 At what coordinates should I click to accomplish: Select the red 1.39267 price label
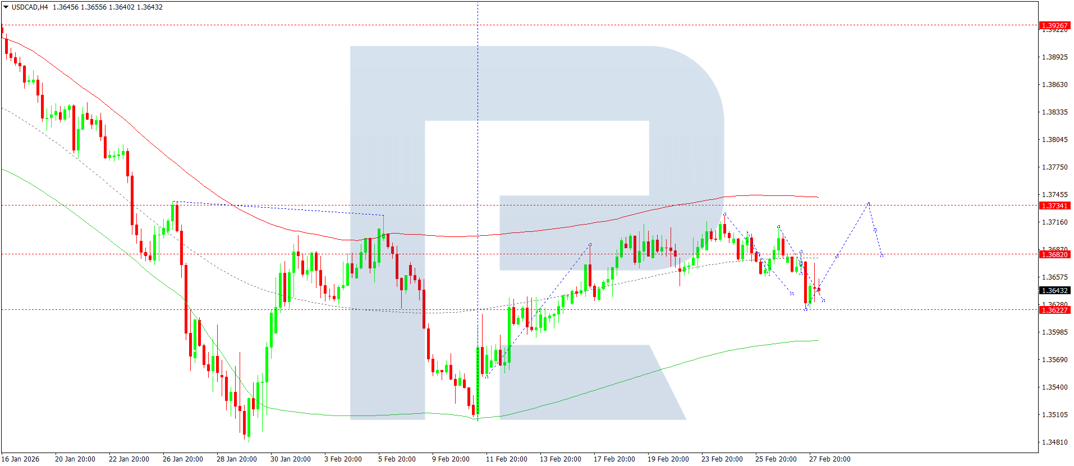tap(1054, 25)
